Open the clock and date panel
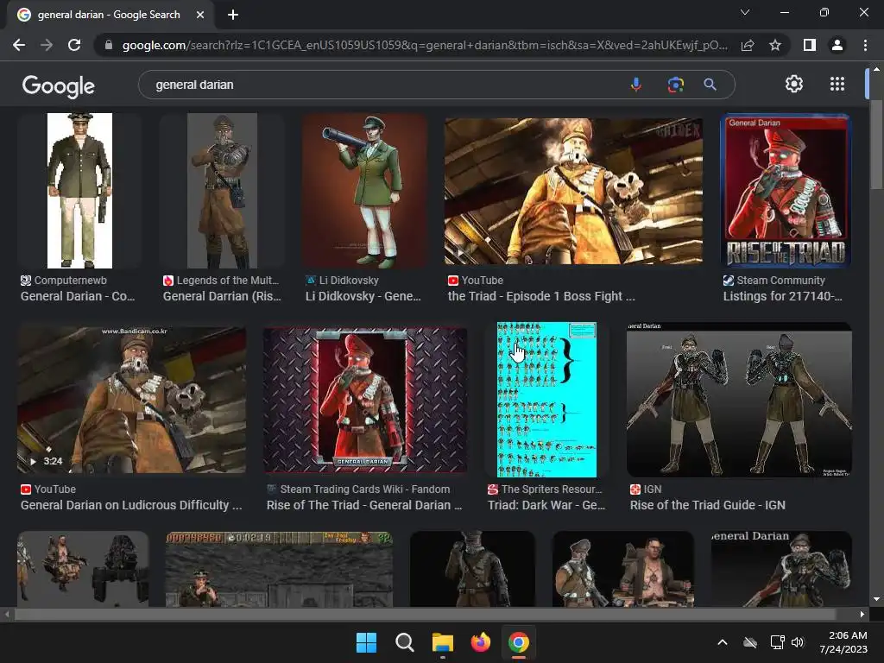884x663 pixels. pos(843,642)
